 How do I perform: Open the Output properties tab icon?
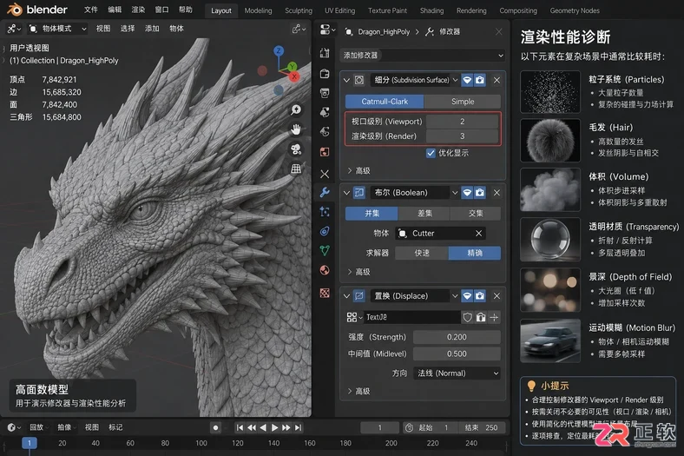click(x=325, y=93)
